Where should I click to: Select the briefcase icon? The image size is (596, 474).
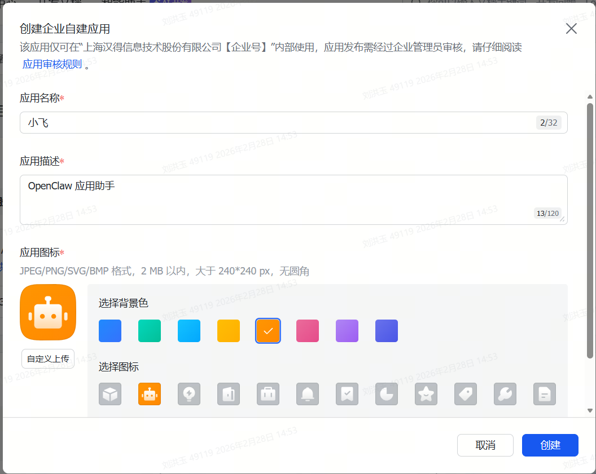click(x=268, y=394)
